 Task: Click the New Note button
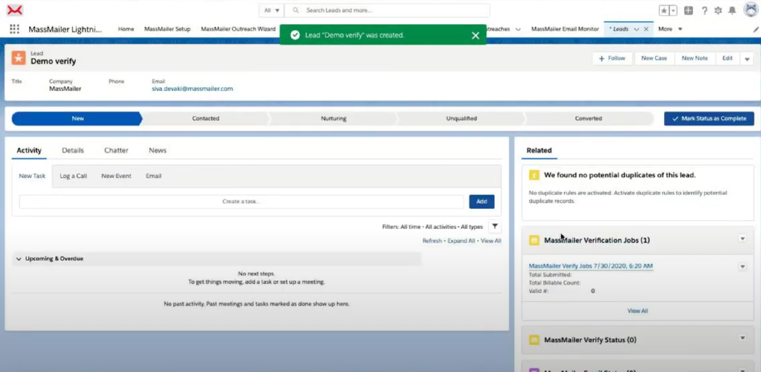pyautogui.click(x=695, y=58)
